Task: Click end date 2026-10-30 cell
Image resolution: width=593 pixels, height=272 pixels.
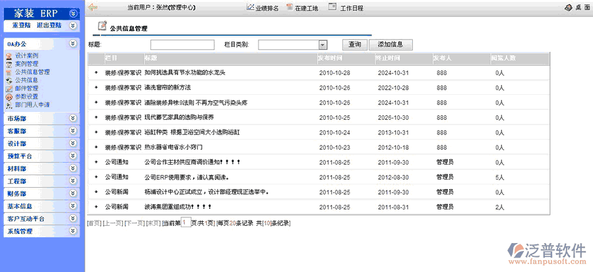Action: point(393,117)
